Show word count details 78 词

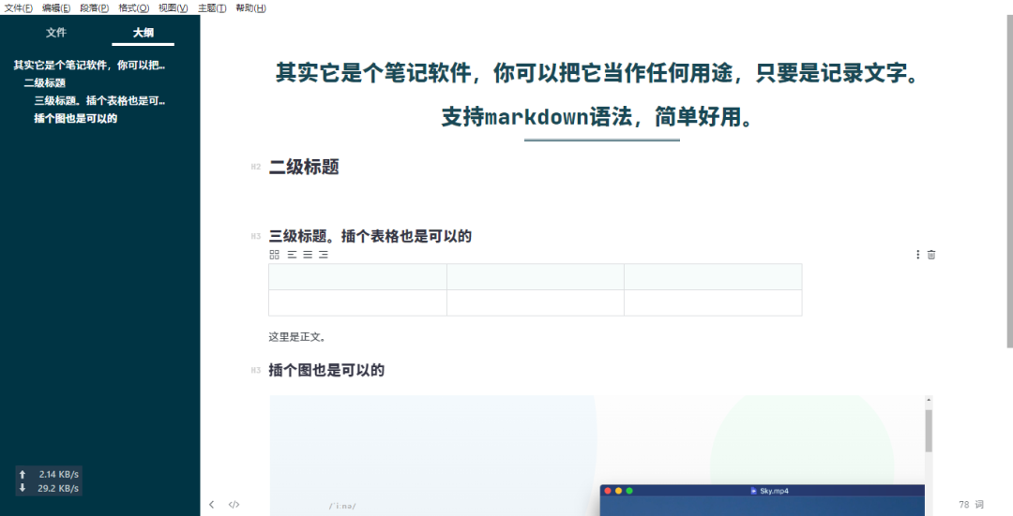click(971, 505)
